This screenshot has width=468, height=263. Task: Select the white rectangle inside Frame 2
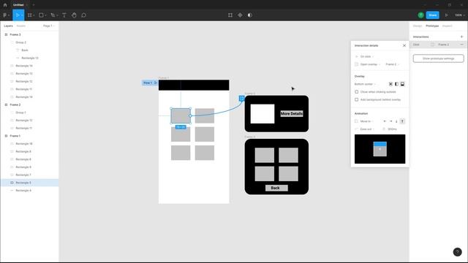point(263,114)
